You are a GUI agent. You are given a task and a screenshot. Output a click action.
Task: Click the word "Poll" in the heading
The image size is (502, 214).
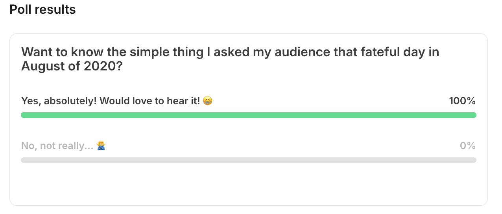(21, 9)
